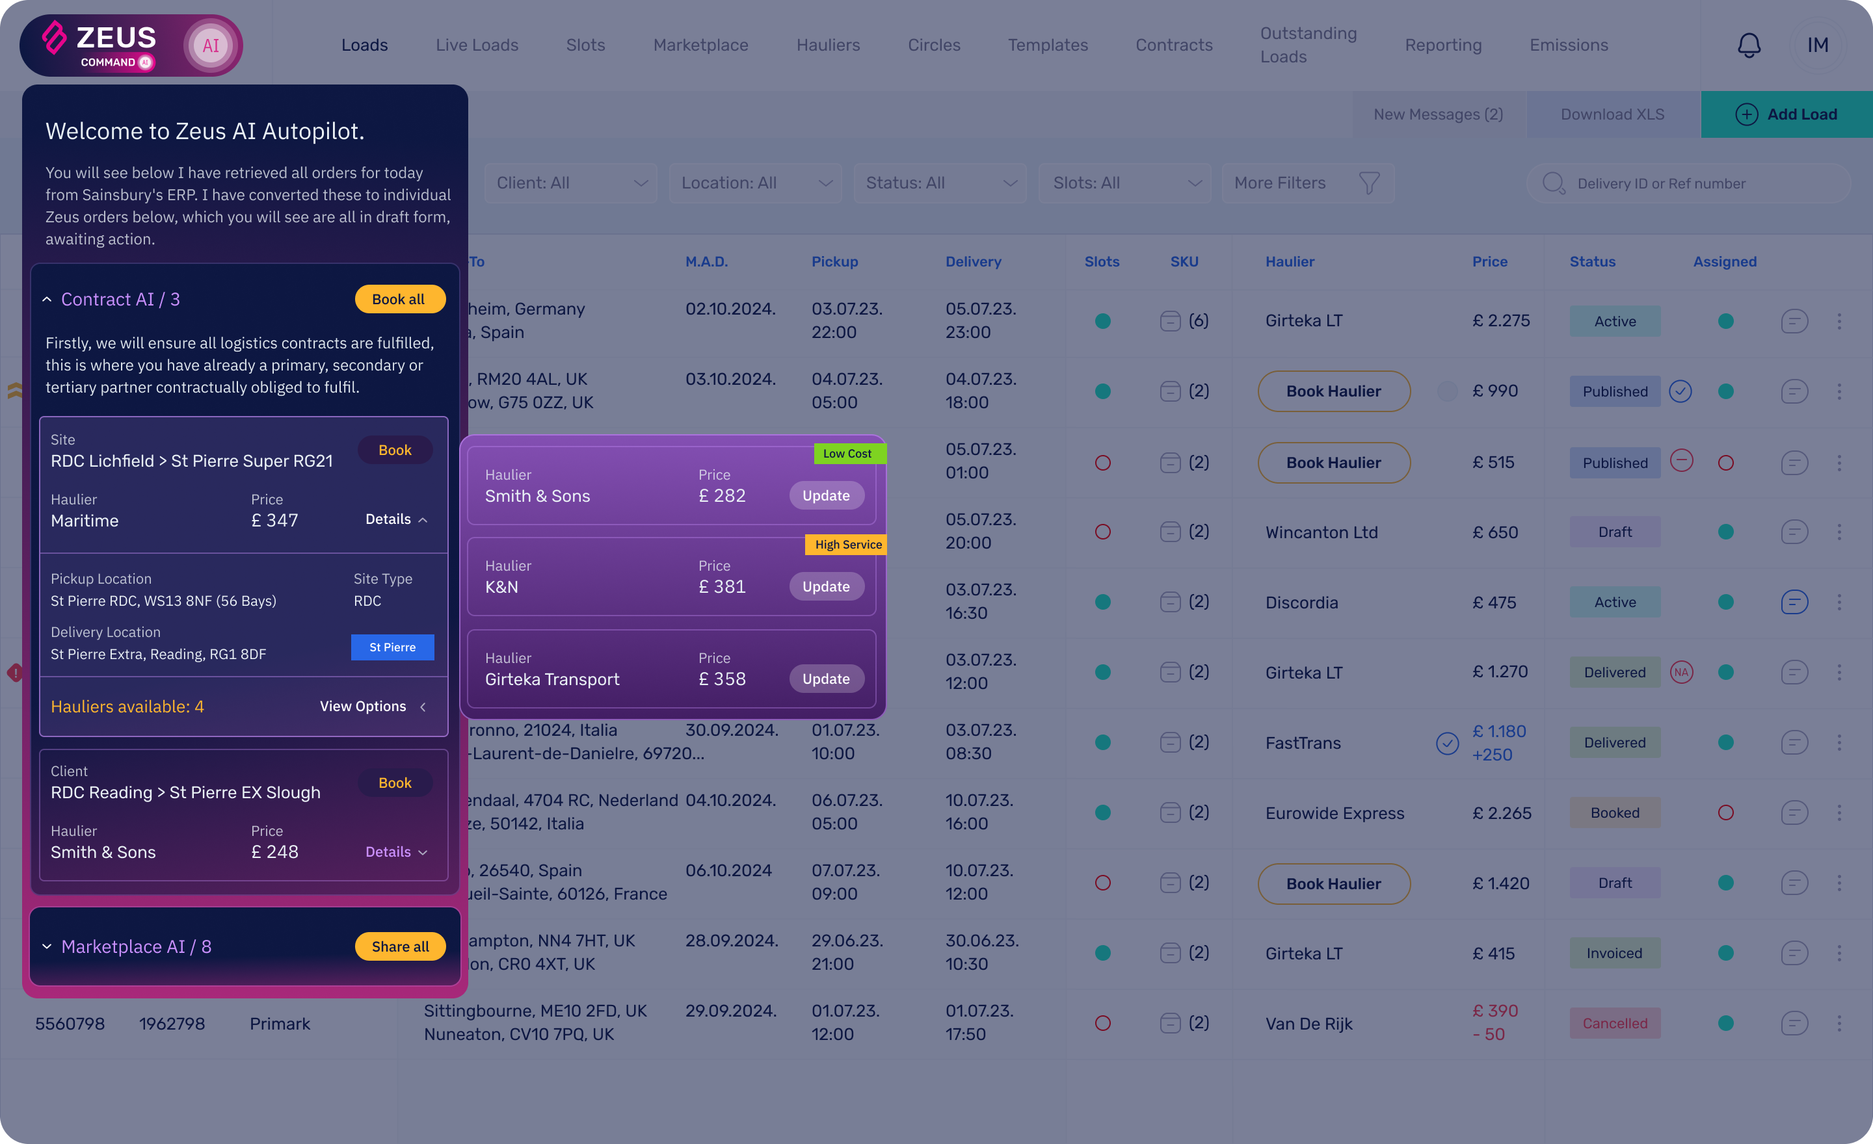This screenshot has height=1144, width=1873.
Task: Toggle assigned dot on Eurowide Express row
Action: click(1725, 812)
